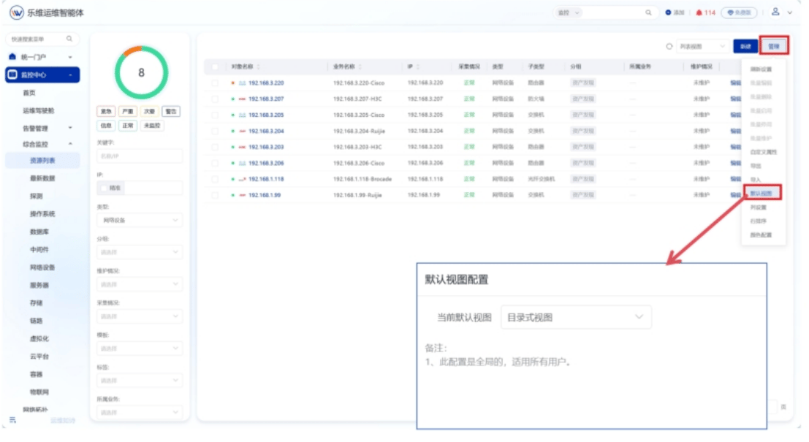The image size is (809, 442).
Task: Click the Ruijie vendor icon for 192.168.1.99
Action: coord(242,196)
